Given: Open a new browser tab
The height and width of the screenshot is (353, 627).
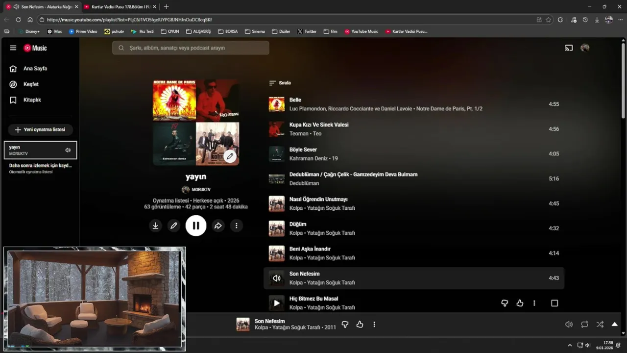Looking at the screenshot, I should [166, 7].
